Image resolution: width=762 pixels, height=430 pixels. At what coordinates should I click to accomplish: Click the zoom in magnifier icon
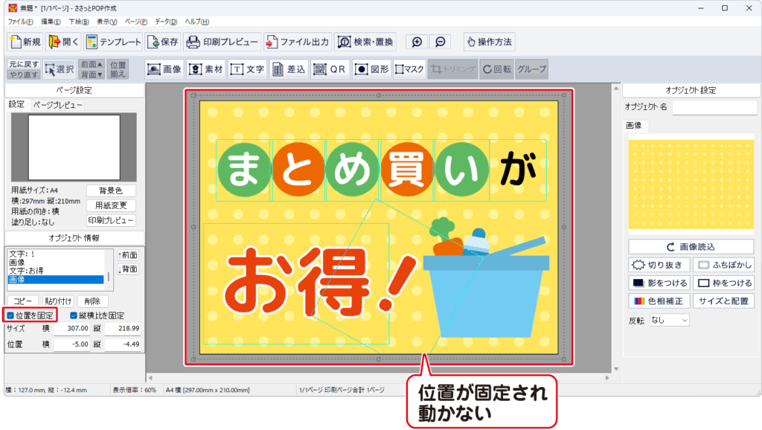pos(417,42)
